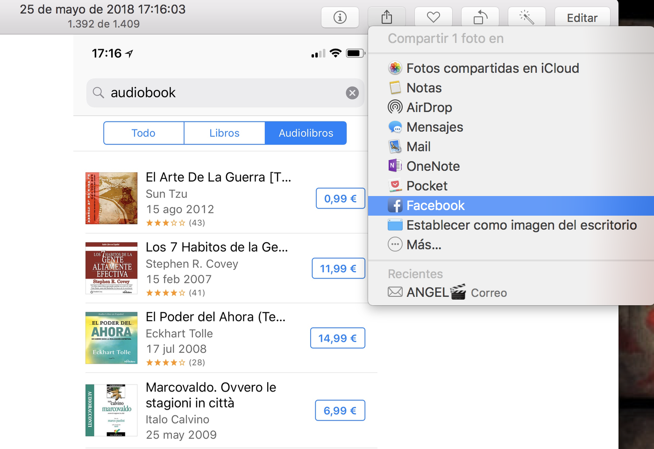This screenshot has height=449, width=654.
Task: Open El Poder del Ahora cover
Action: coord(112,338)
